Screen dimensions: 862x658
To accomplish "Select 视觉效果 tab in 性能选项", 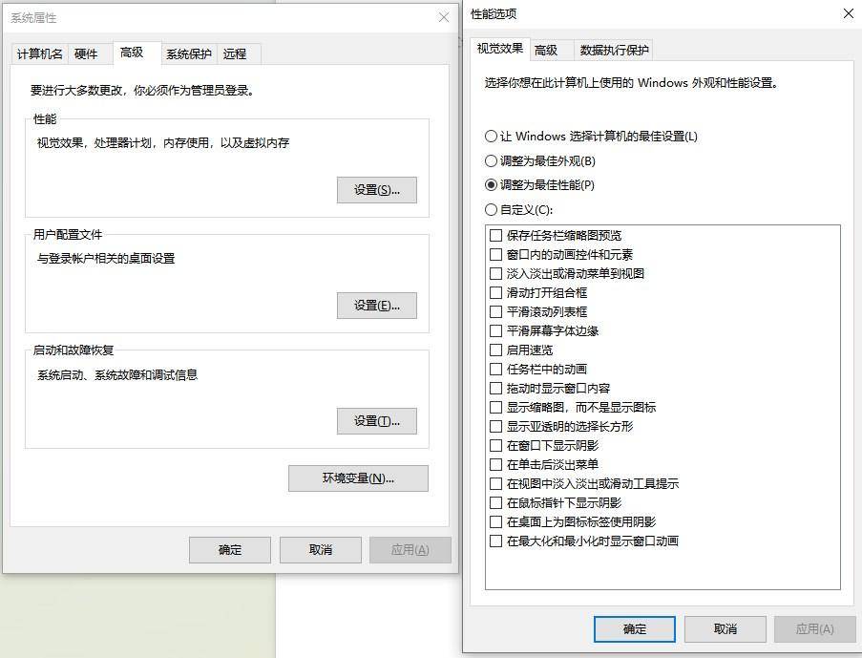I will tap(499, 49).
